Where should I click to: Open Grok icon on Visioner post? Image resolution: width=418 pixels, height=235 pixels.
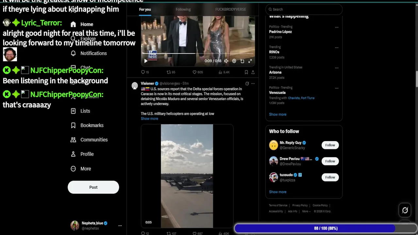(x=247, y=84)
